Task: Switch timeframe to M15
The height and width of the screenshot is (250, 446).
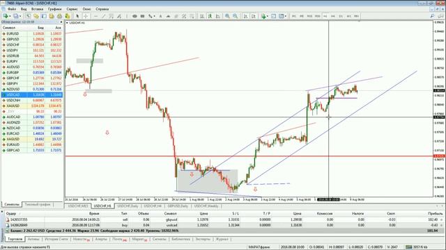Action: (x=309, y=16)
